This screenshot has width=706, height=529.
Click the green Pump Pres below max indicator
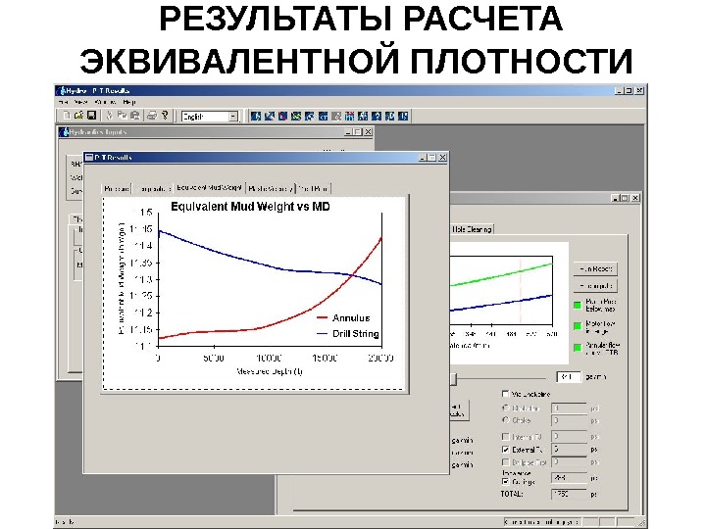pos(578,306)
